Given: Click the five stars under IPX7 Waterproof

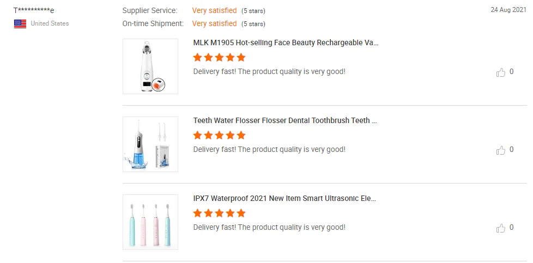Looking at the screenshot, I should point(219,213).
